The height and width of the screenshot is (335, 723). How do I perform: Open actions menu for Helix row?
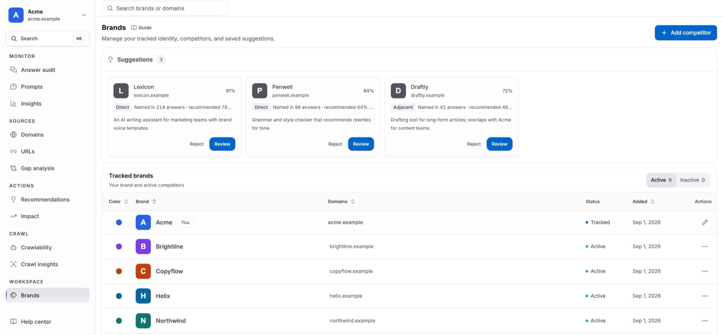pos(705,296)
